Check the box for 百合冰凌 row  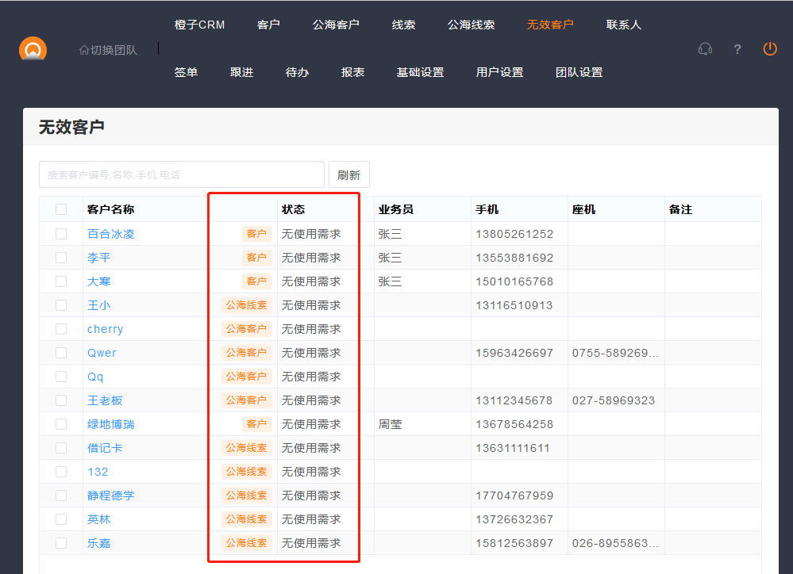pos(61,234)
